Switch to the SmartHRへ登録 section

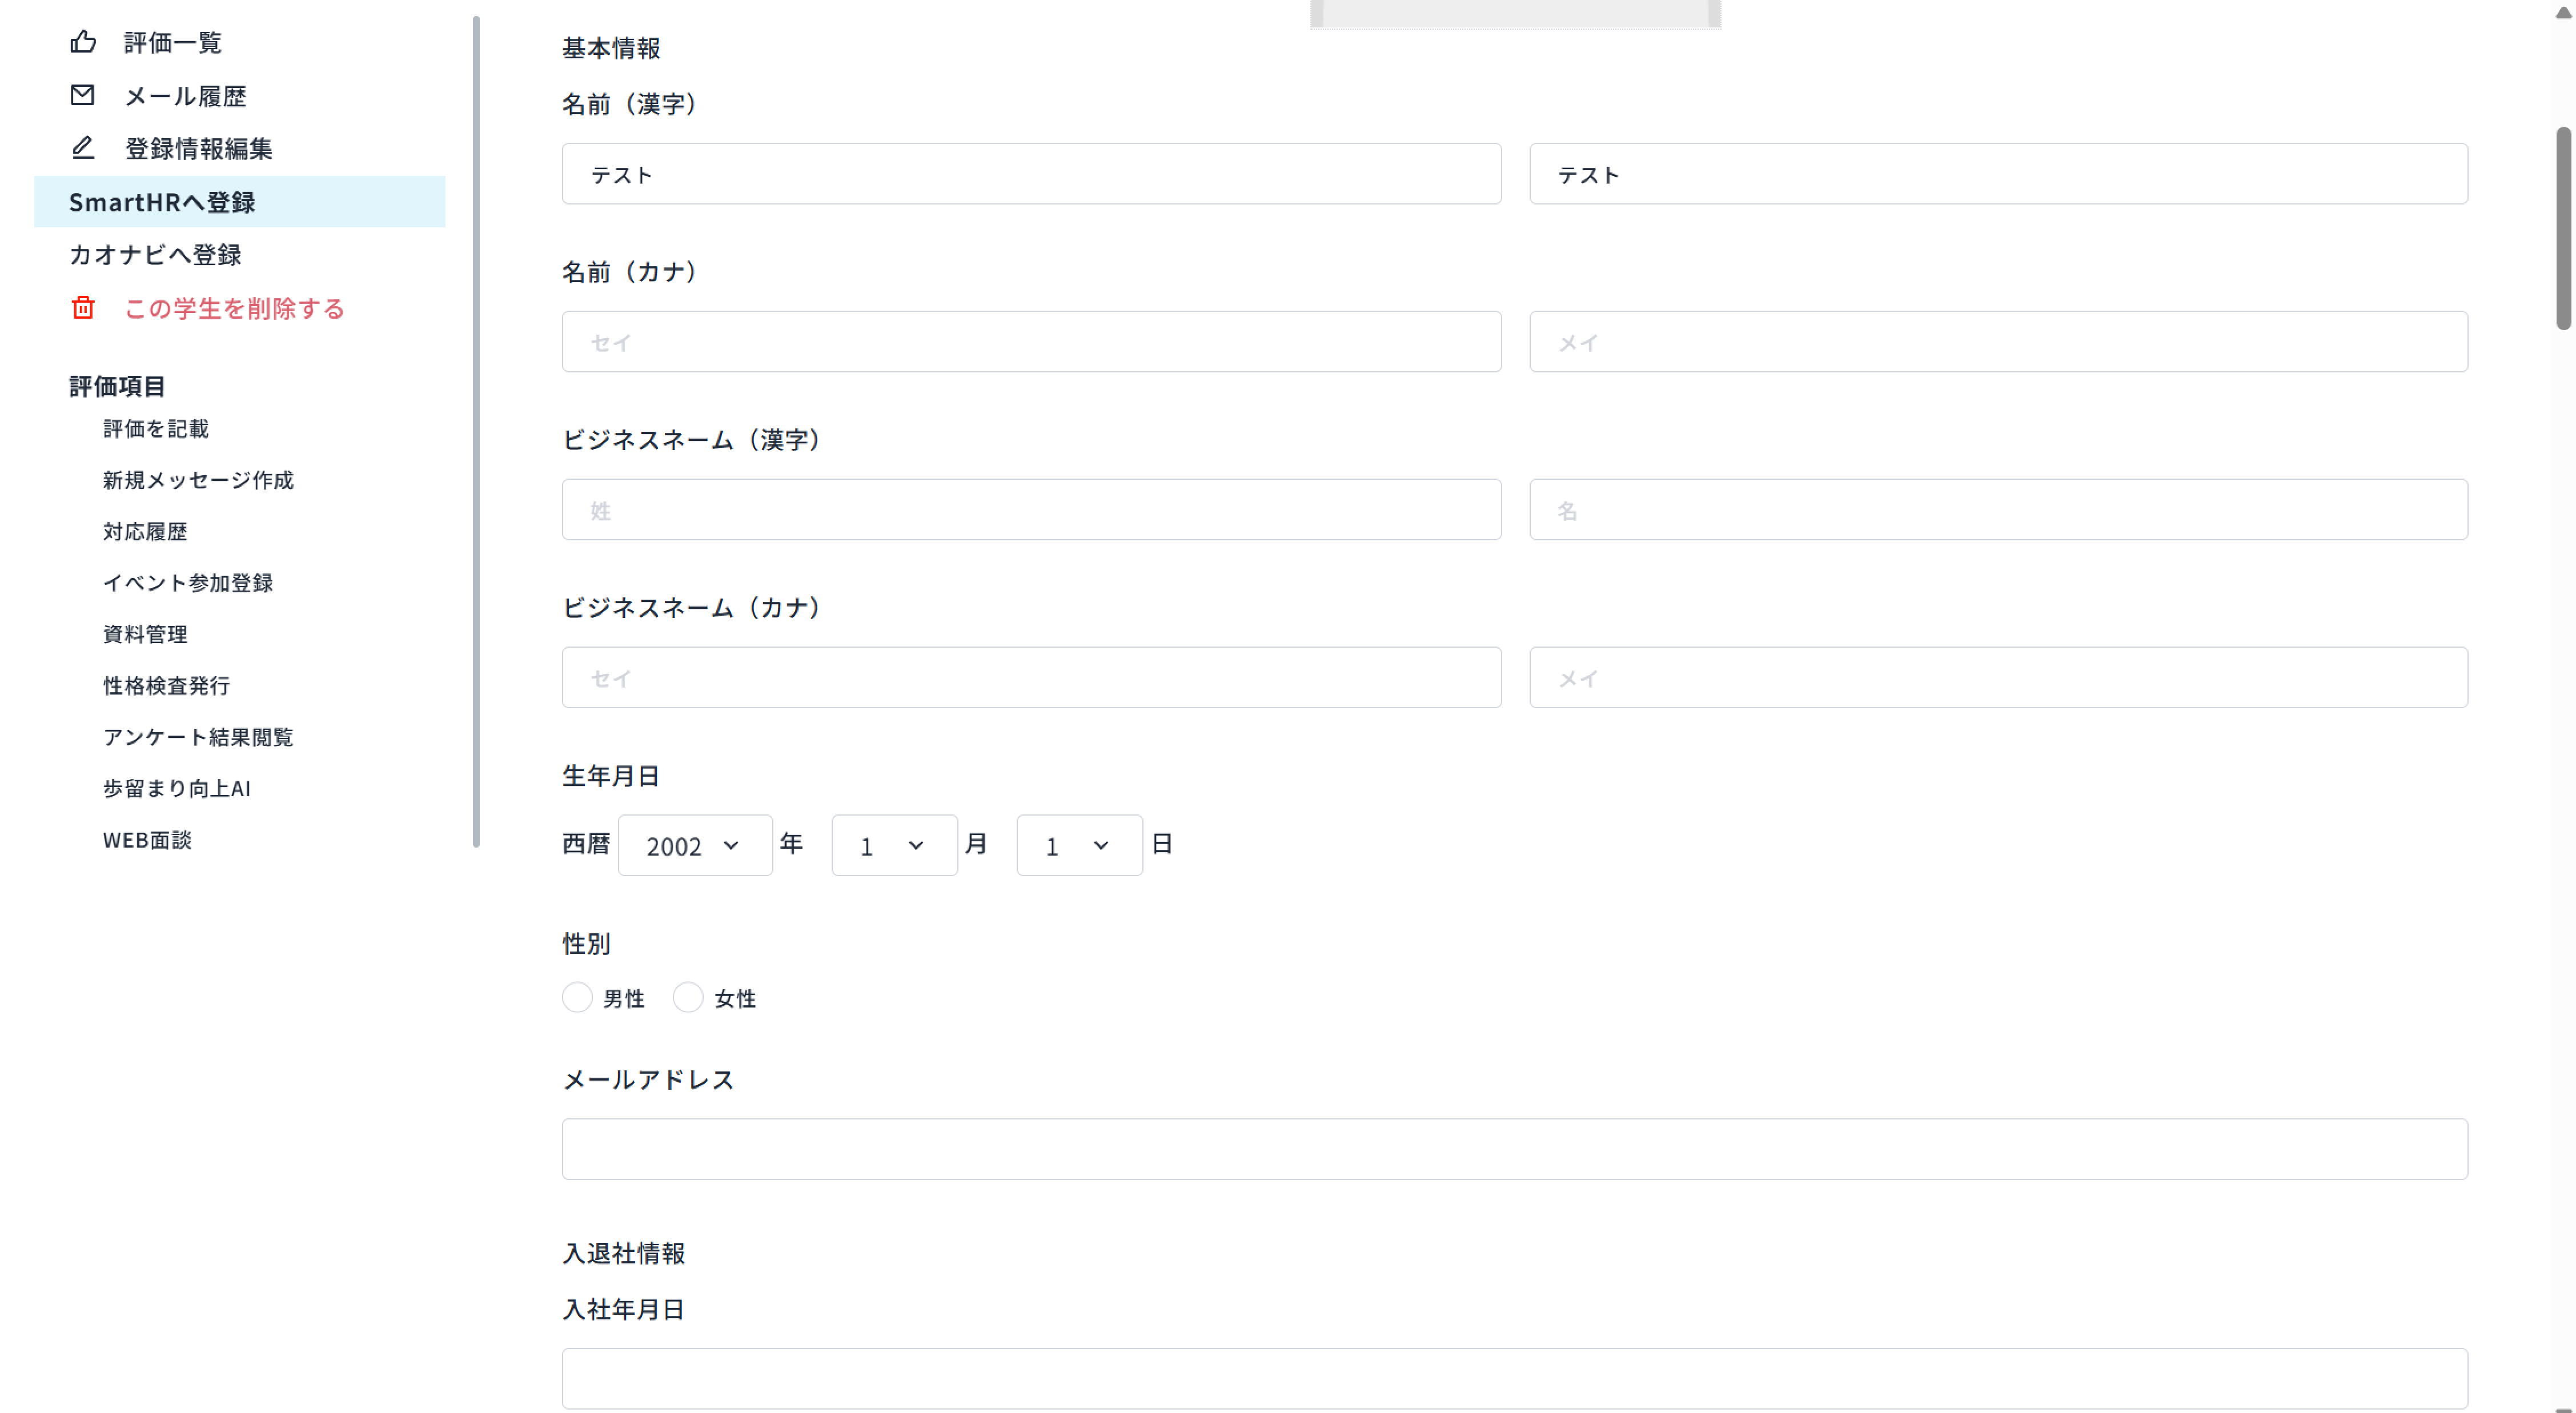162,201
